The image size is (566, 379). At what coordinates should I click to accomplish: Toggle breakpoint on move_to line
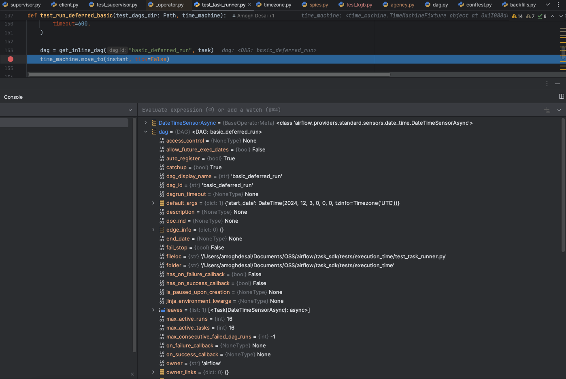(11, 59)
